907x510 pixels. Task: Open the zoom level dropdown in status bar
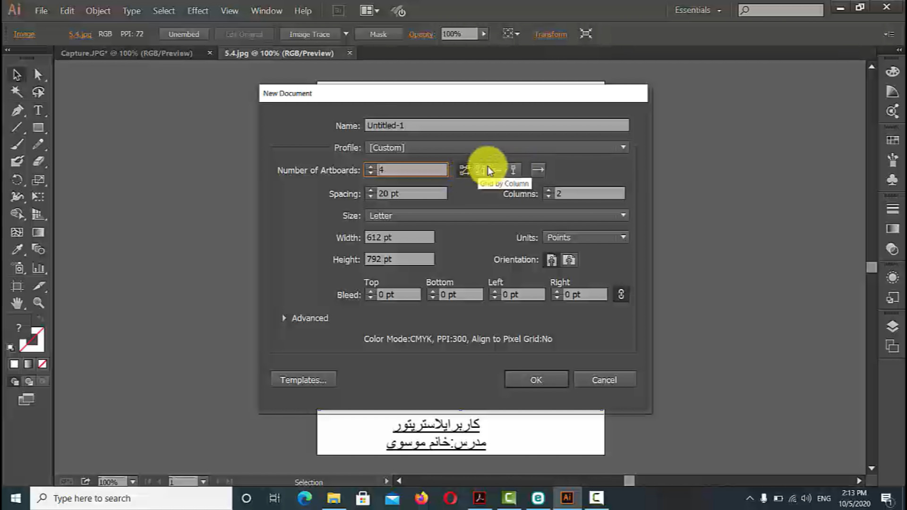point(133,482)
